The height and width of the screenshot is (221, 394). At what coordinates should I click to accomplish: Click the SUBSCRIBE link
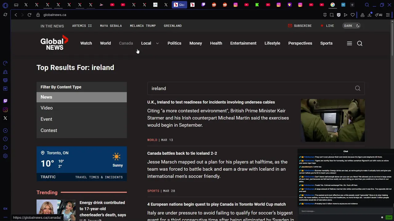pyautogui.click(x=300, y=26)
